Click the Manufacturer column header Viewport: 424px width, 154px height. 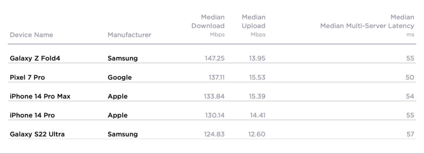click(x=129, y=35)
